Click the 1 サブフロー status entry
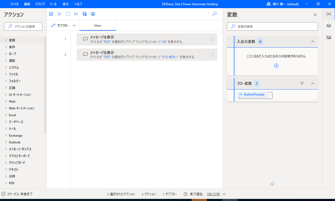 pos(170,194)
